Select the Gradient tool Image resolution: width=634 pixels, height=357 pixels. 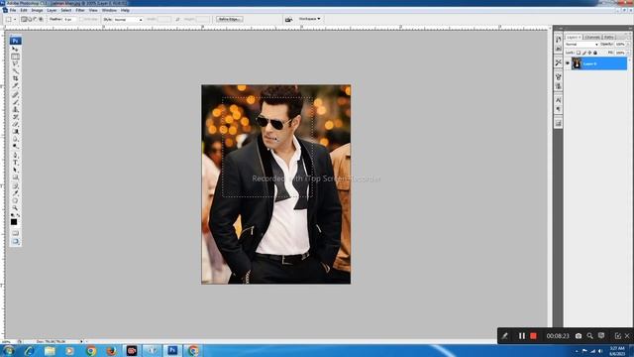click(16, 131)
